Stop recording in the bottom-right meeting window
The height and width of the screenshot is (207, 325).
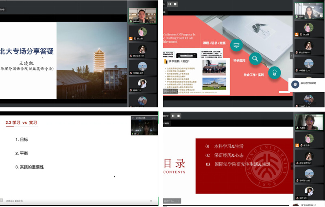(179, 115)
